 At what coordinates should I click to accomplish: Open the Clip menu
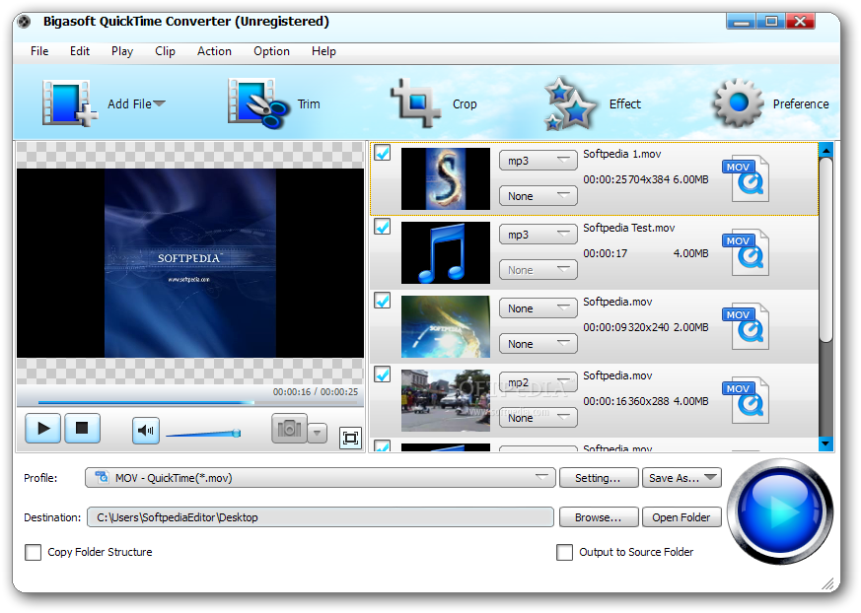[165, 51]
